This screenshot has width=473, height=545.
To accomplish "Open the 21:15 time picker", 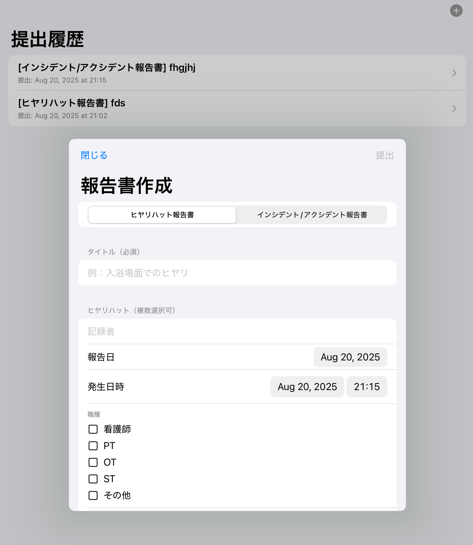I will point(367,387).
